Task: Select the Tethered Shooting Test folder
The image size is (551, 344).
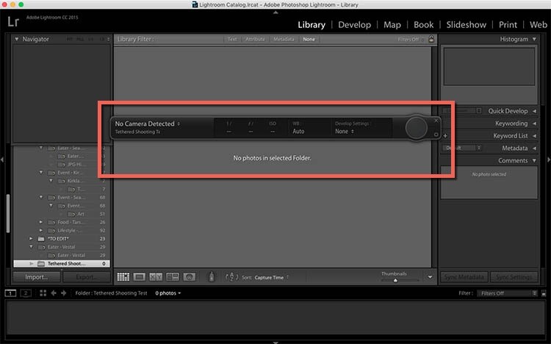Action: click(x=66, y=263)
